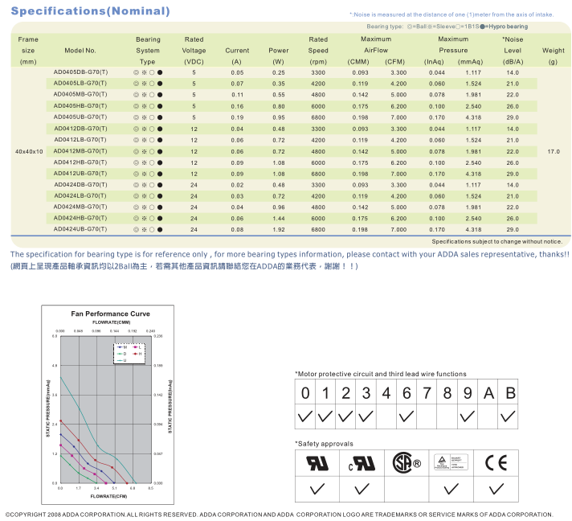Click the function code cell '7'
572x521 pixels.
coord(427,393)
